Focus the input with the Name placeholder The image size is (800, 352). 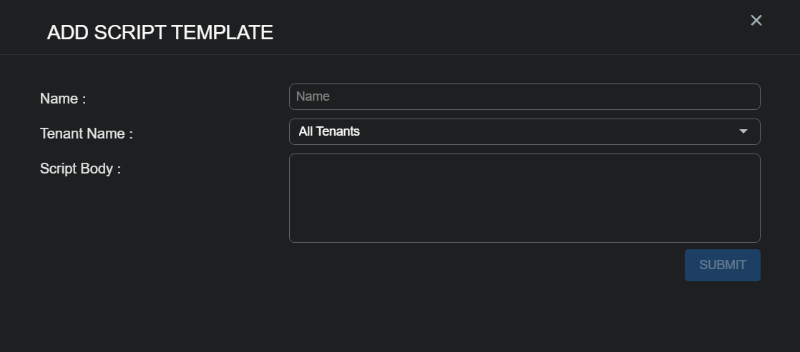(524, 97)
